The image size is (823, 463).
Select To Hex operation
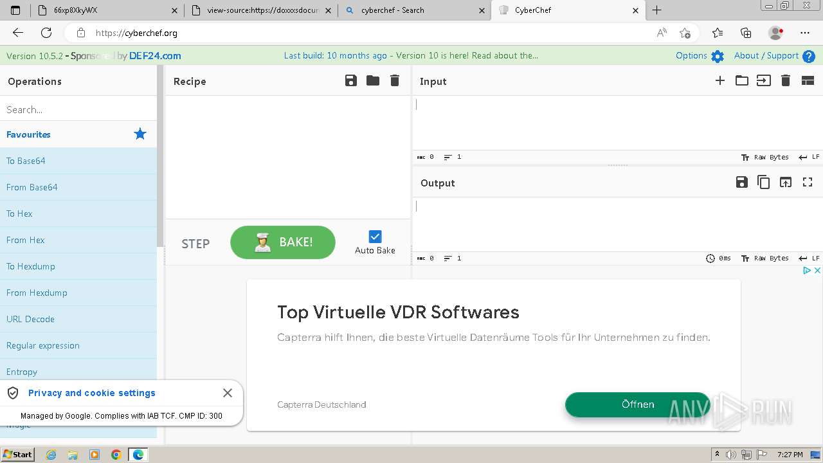78,213
